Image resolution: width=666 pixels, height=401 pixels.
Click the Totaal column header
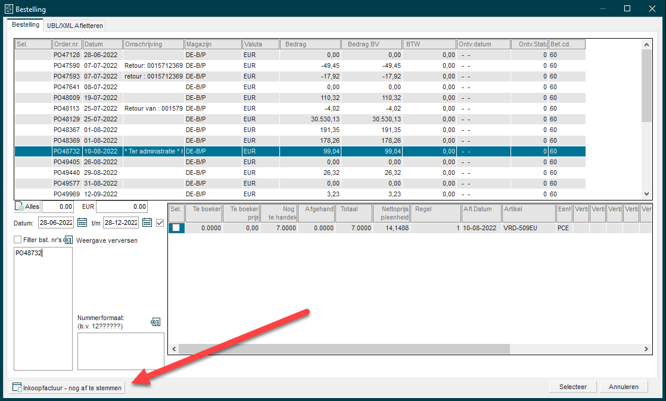(x=354, y=213)
